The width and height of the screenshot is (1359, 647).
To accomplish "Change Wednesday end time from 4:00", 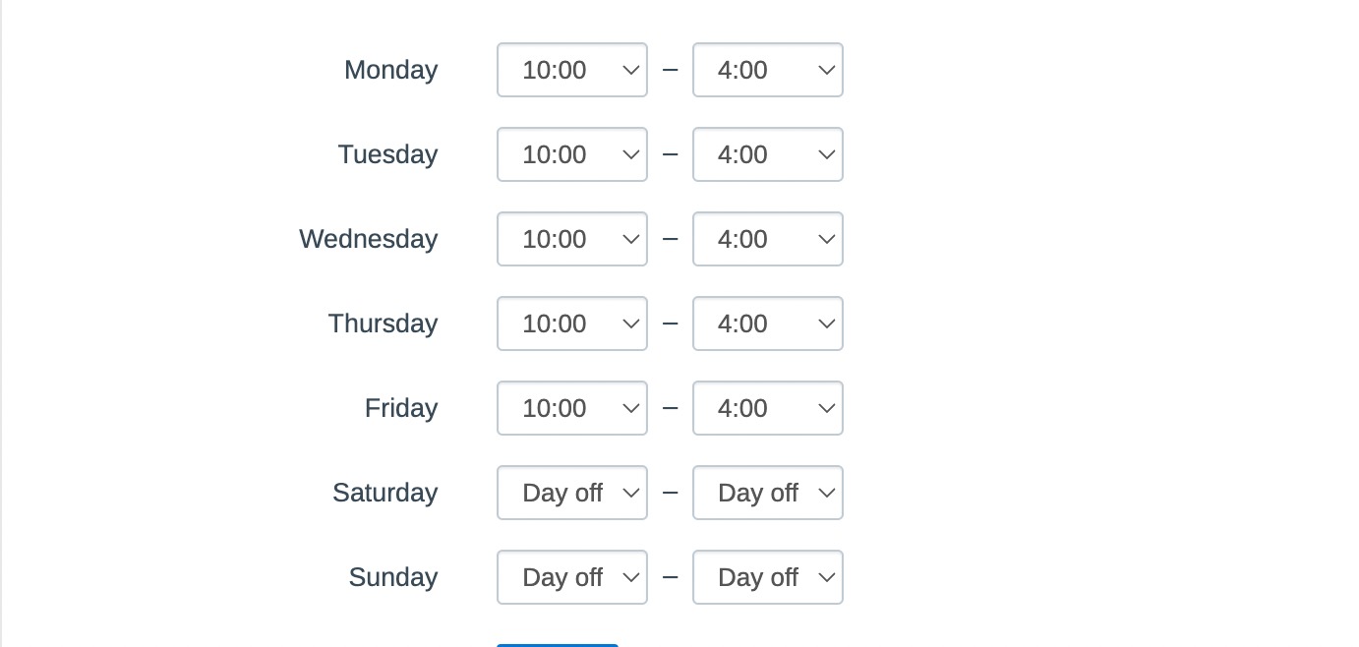I will coord(767,239).
